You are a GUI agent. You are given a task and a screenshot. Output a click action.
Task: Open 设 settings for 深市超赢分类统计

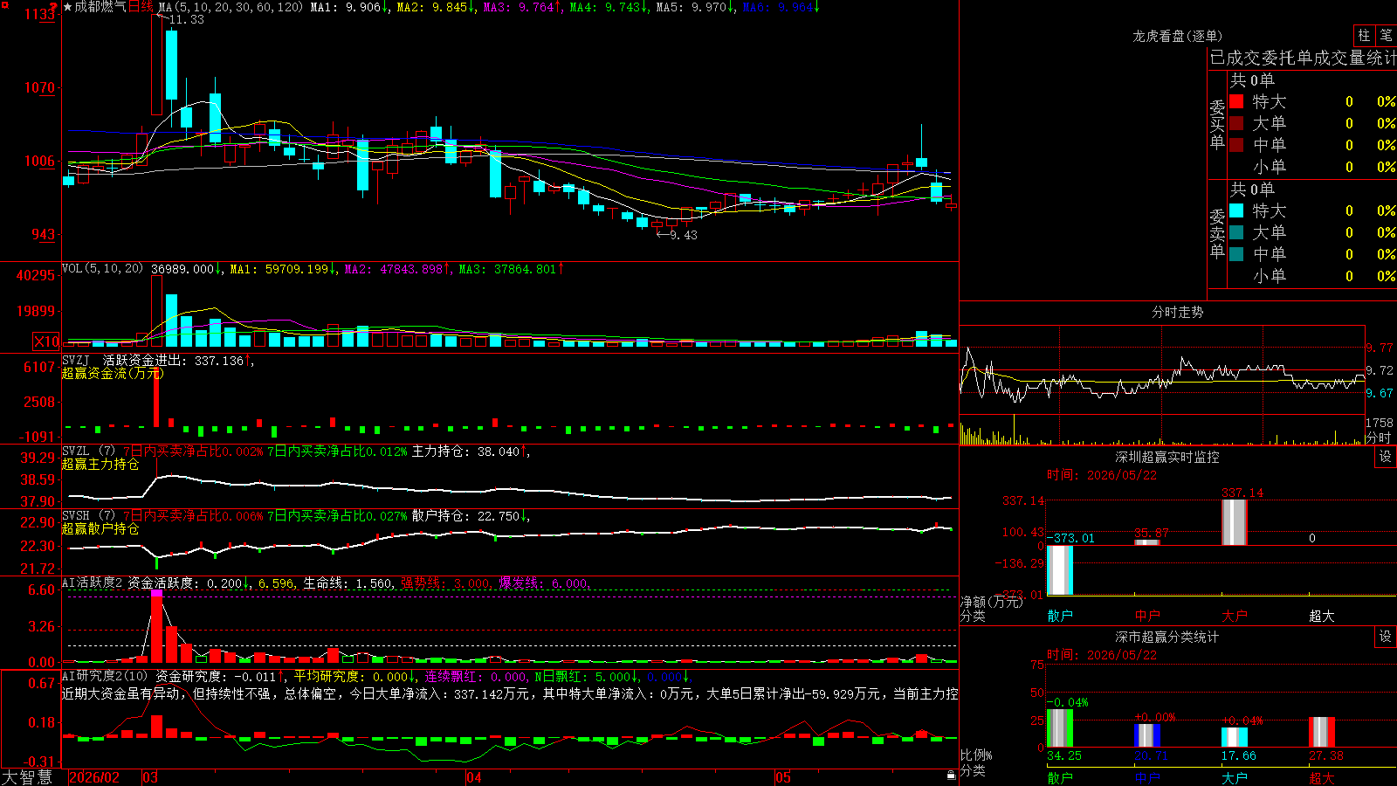click(1386, 637)
